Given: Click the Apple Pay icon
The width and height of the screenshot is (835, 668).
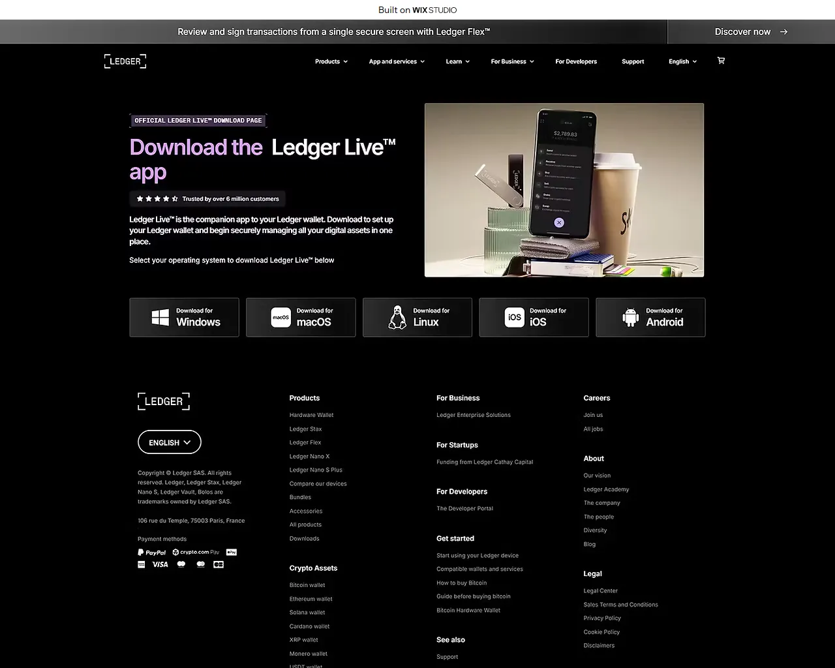Looking at the screenshot, I should coord(232,553).
